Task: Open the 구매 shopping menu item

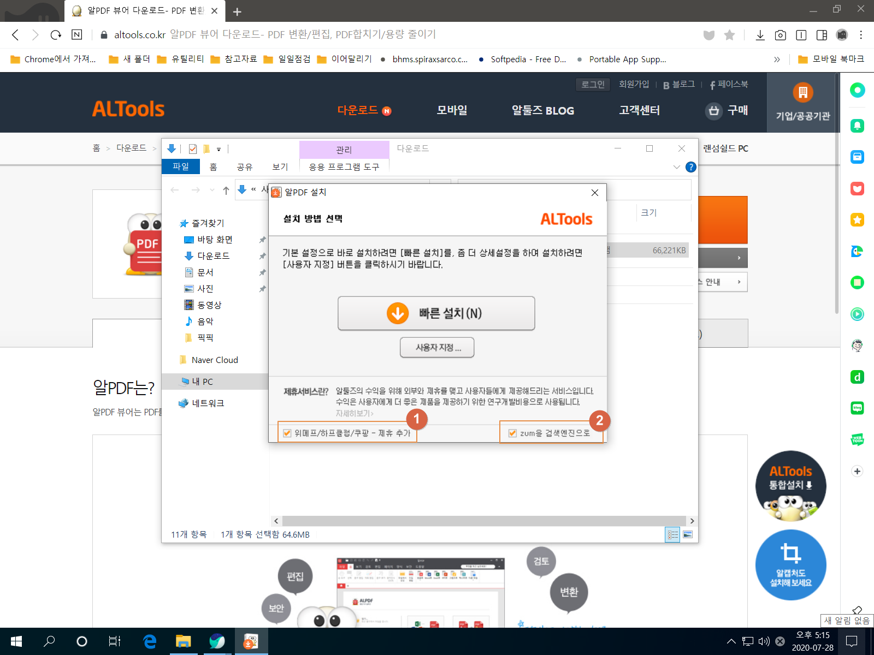Action: 727,110
